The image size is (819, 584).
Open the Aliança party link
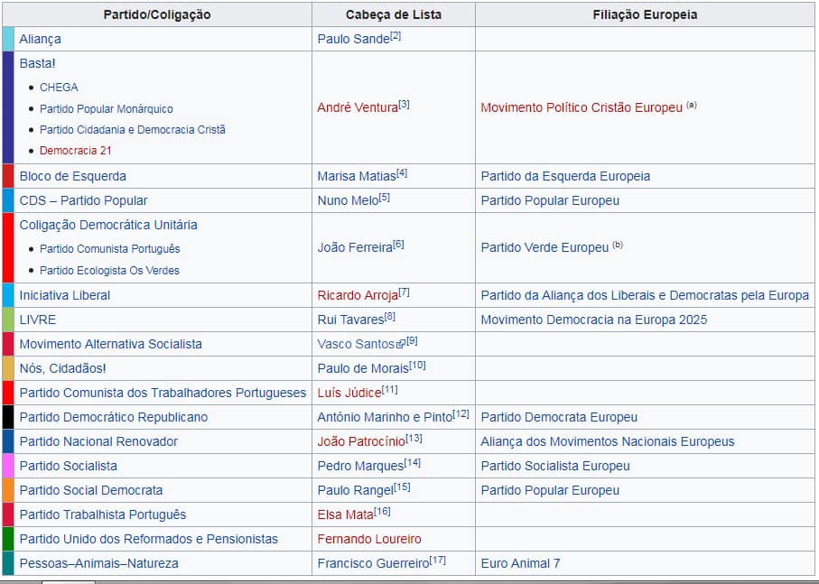point(40,39)
